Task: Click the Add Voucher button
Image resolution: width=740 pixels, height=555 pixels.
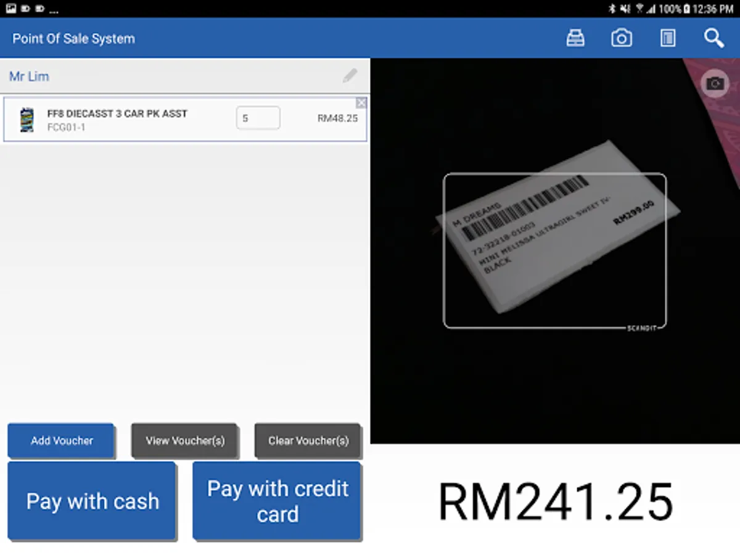Action: (x=61, y=441)
